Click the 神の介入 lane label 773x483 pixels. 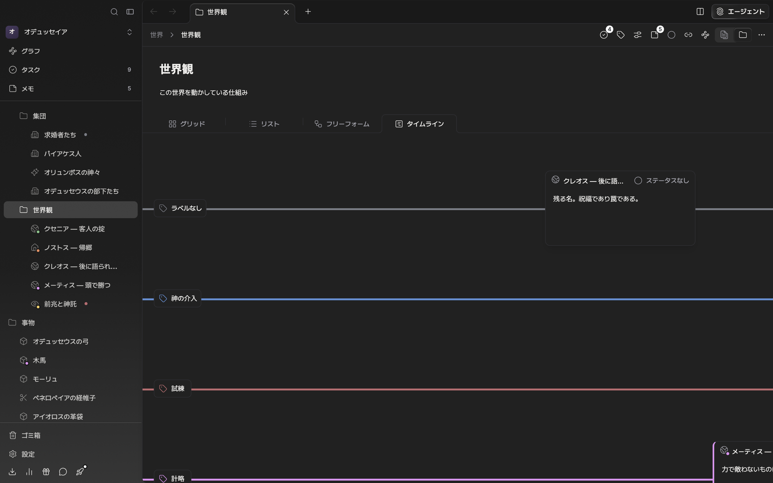178,298
